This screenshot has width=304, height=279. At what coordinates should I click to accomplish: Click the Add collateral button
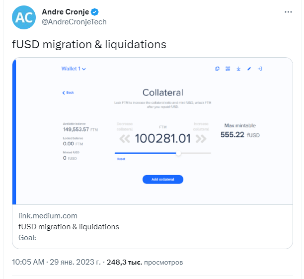(x=163, y=180)
